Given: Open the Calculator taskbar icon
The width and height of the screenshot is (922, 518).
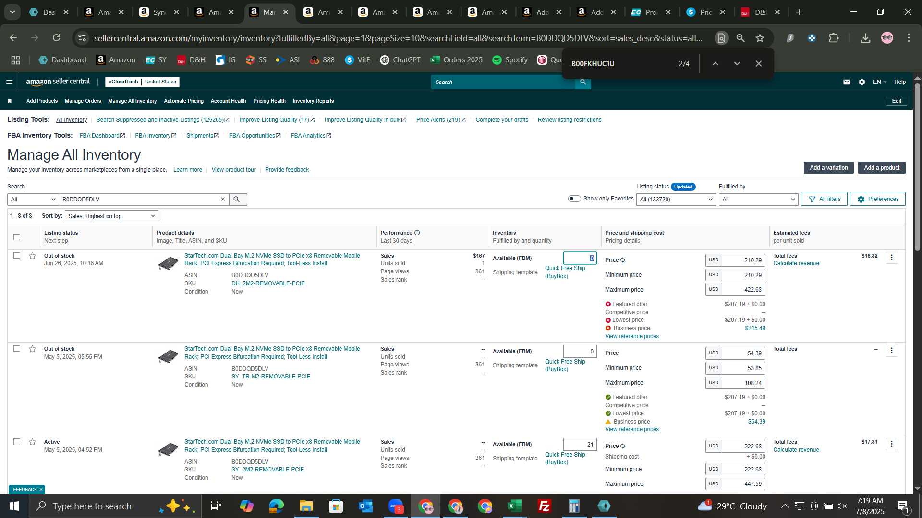Looking at the screenshot, I should pyautogui.click(x=574, y=506).
